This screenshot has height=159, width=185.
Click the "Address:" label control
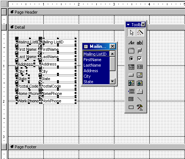26,64
